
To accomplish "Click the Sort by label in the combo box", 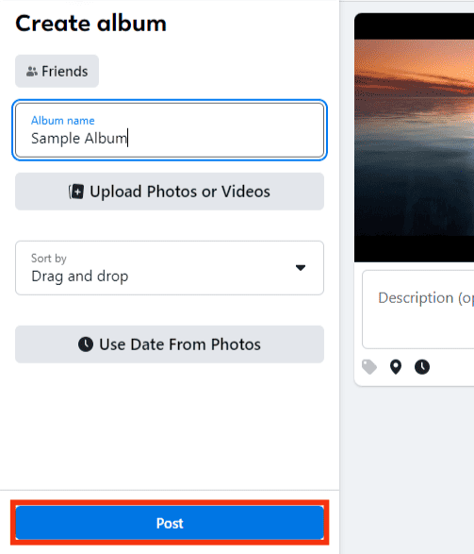I will (49, 259).
